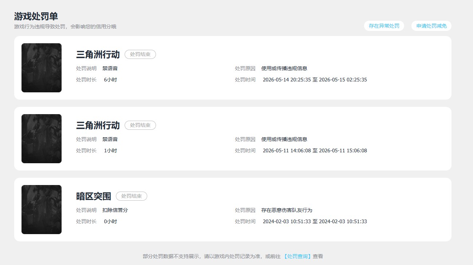Select the 暗区突围 game title
The width and height of the screenshot is (473, 265).
(93, 196)
